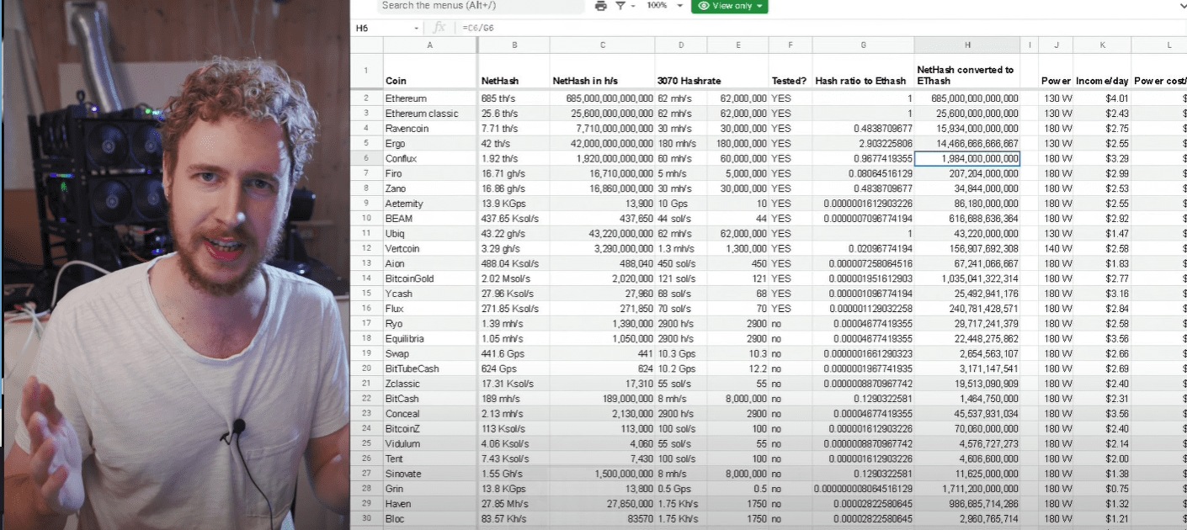Click the 180 mh/s hashrate cell

[681, 144]
